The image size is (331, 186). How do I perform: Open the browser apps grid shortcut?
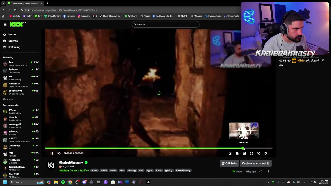click(x=3, y=16)
